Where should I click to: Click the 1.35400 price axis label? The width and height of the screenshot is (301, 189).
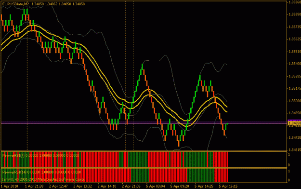tap(295, 64)
